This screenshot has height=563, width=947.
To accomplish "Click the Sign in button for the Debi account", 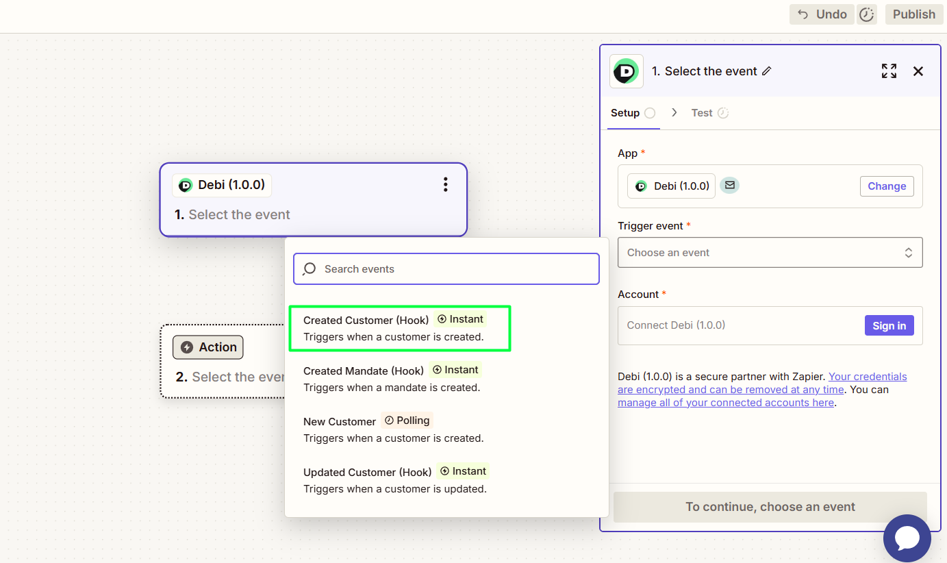I will pos(889,325).
